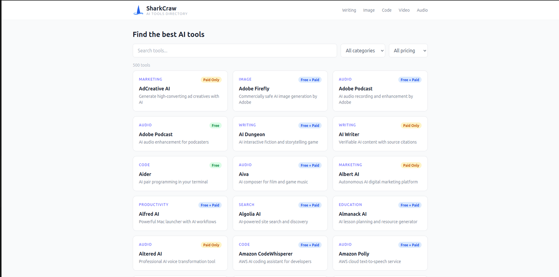Click the WRITING label on AI Dungeon card

[x=247, y=125]
